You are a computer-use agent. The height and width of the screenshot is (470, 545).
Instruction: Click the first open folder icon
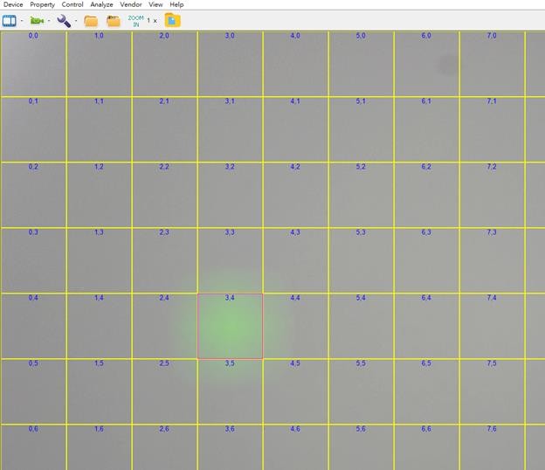[91, 20]
